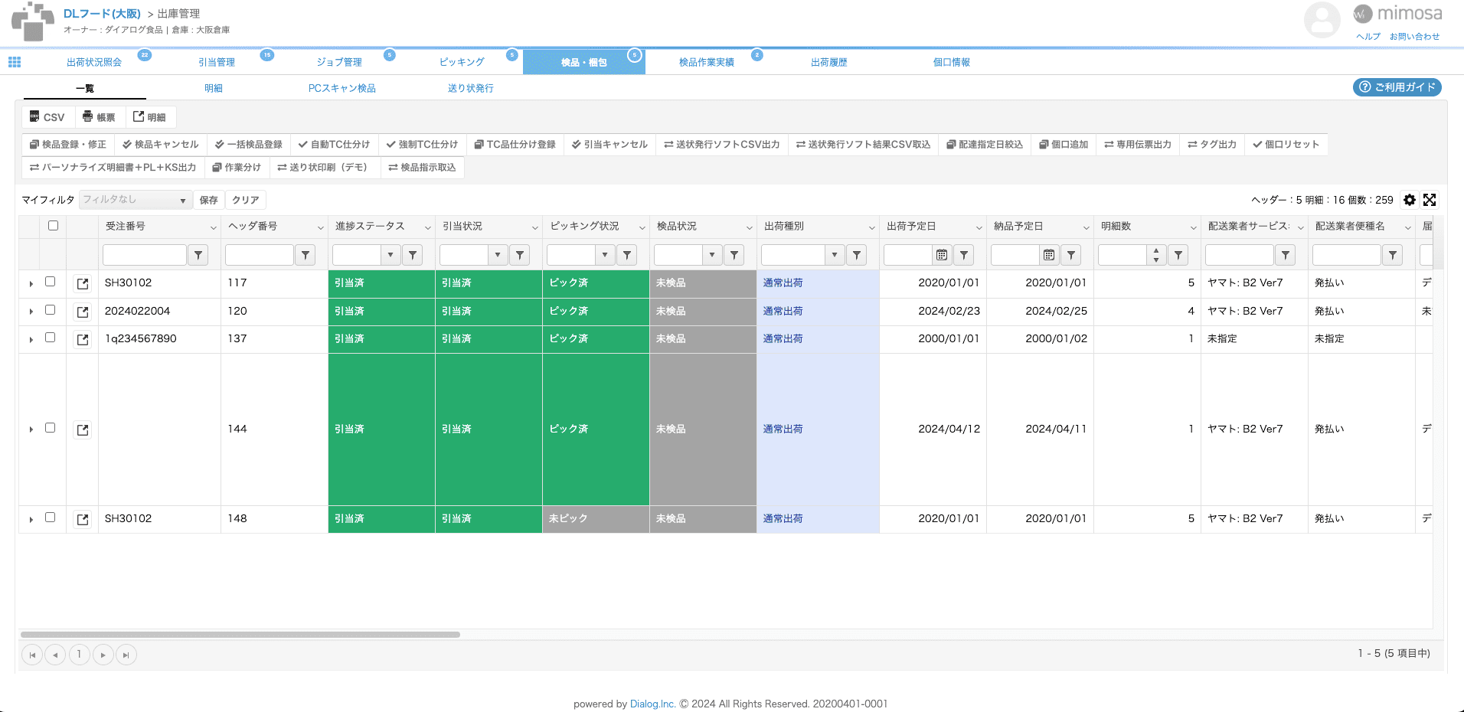Apply filter icon for 受注番号 column
This screenshot has width=1464, height=712.
tap(198, 255)
